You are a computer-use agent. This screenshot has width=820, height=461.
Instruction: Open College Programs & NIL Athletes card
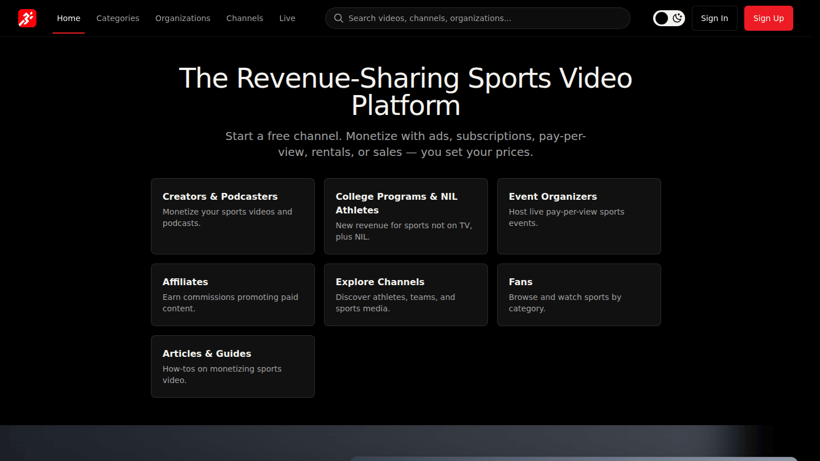(x=406, y=216)
